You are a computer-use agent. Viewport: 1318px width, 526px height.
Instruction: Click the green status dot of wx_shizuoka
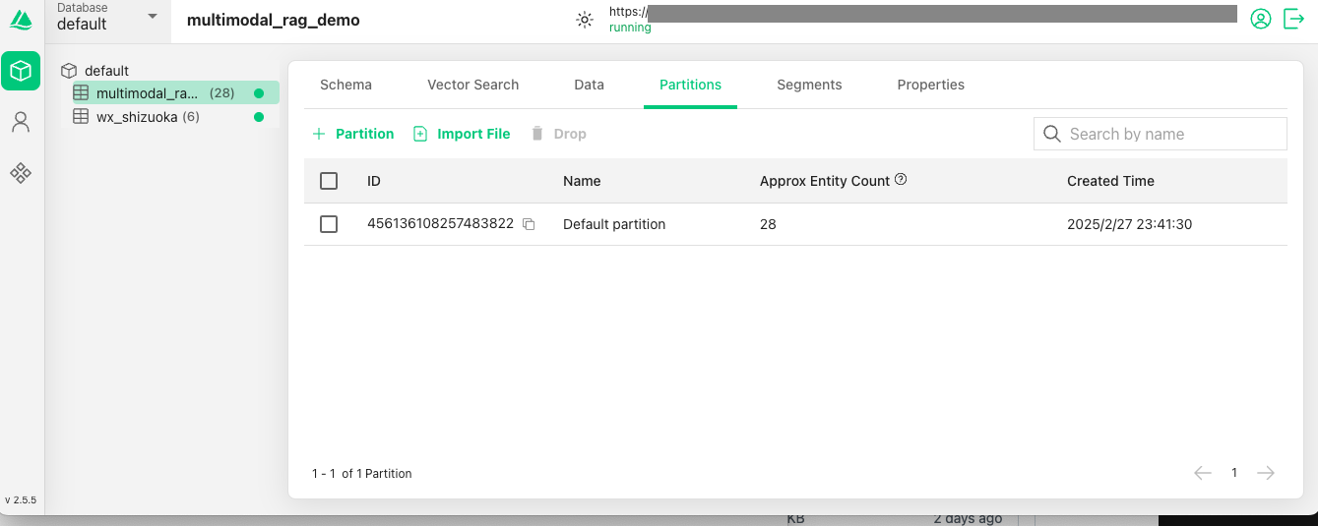pyautogui.click(x=259, y=117)
